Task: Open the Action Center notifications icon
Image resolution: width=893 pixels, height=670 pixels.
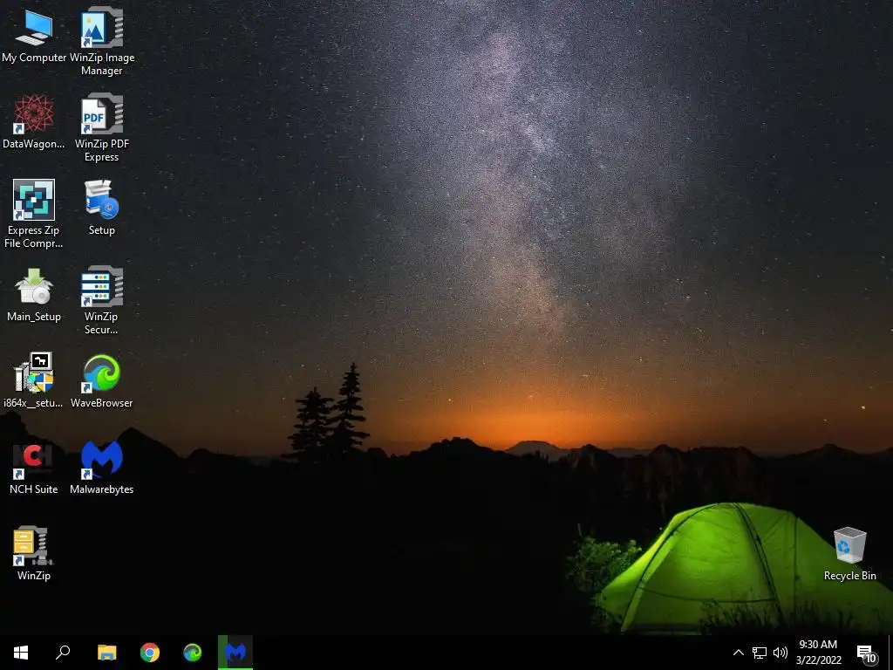Action: pyautogui.click(x=867, y=653)
